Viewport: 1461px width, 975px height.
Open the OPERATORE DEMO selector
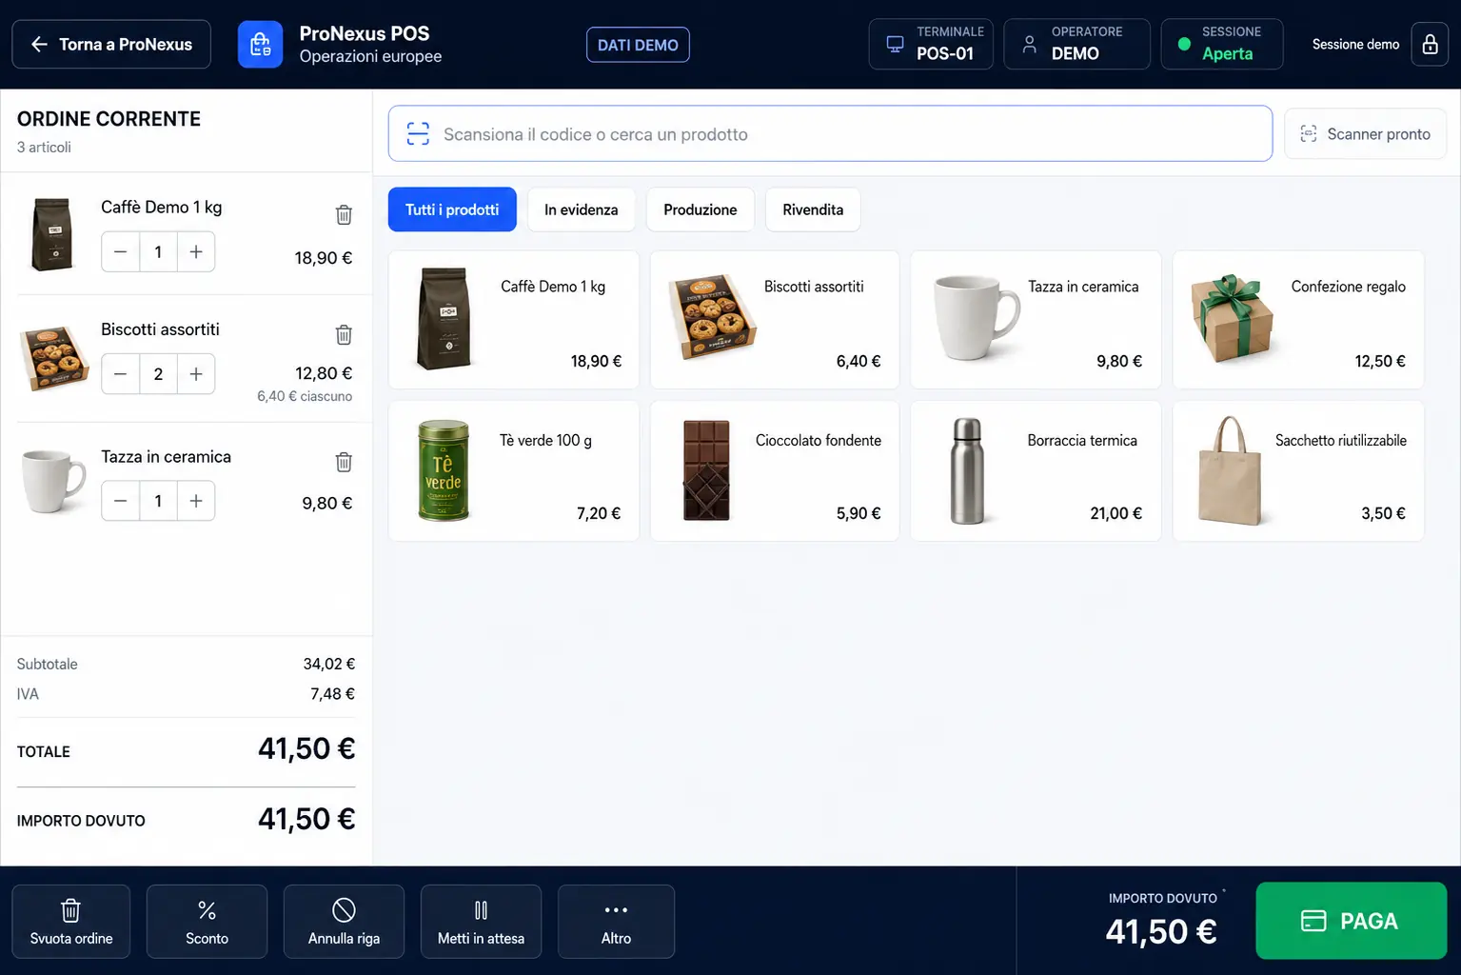point(1076,44)
